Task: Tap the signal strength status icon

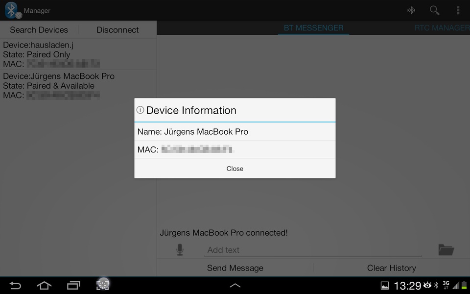Action: pos(456,285)
